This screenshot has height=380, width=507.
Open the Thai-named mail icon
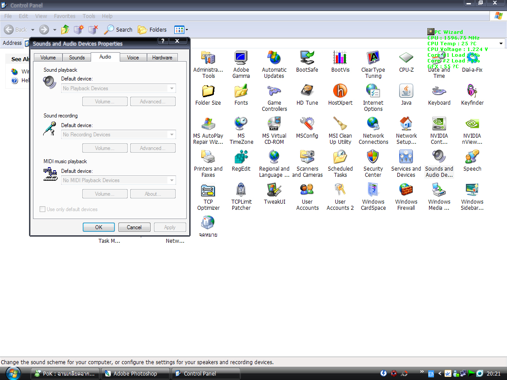tap(208, 226)
